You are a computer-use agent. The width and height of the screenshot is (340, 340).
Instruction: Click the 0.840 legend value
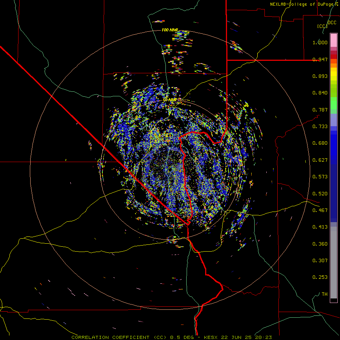pos(320,93)
